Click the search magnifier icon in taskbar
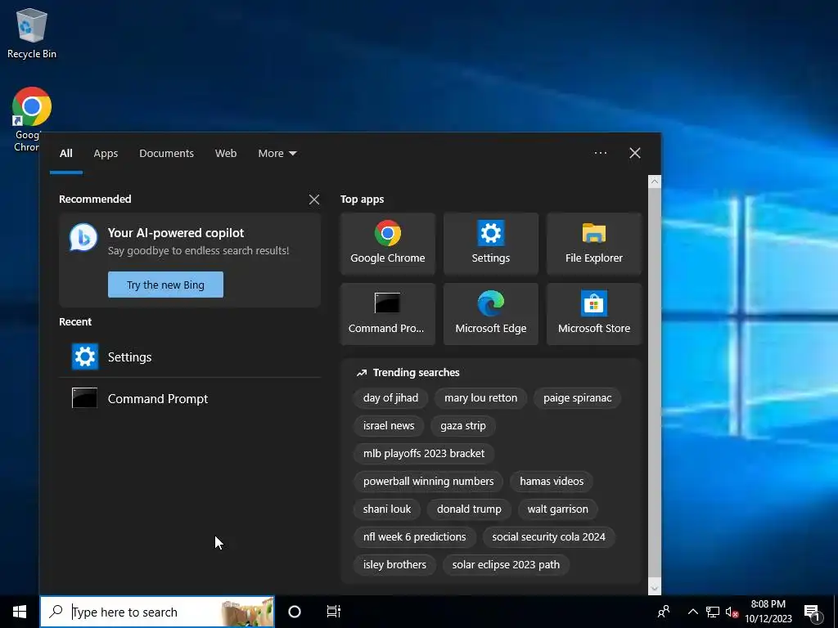Image resolution: width=838 pixels, height=628 pixels. [56, 612]
